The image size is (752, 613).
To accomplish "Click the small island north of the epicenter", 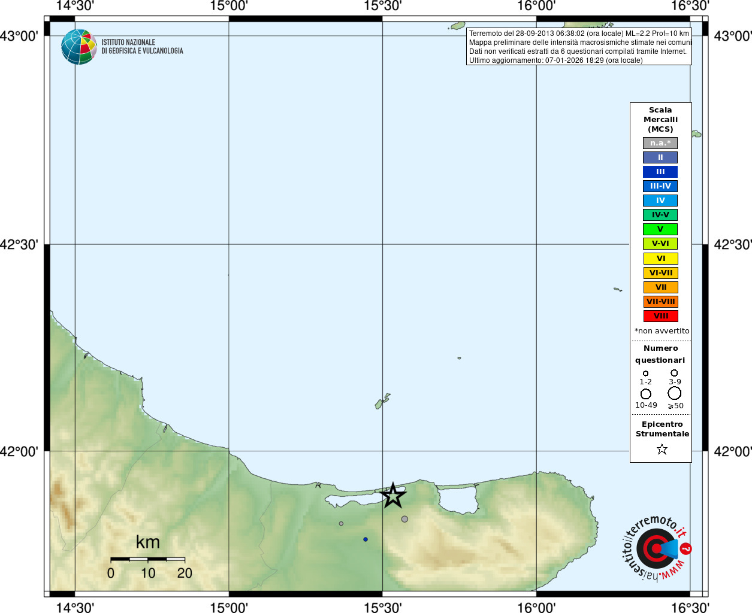I will pyautogui.click(x=383, y=401).
